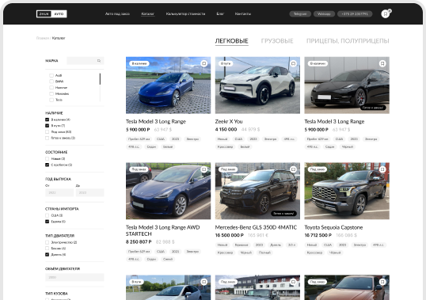The image size is (426, 300).
Task: Enable the Бензин engine type filter
Action: pyautogui.click(x=47, y=249)
